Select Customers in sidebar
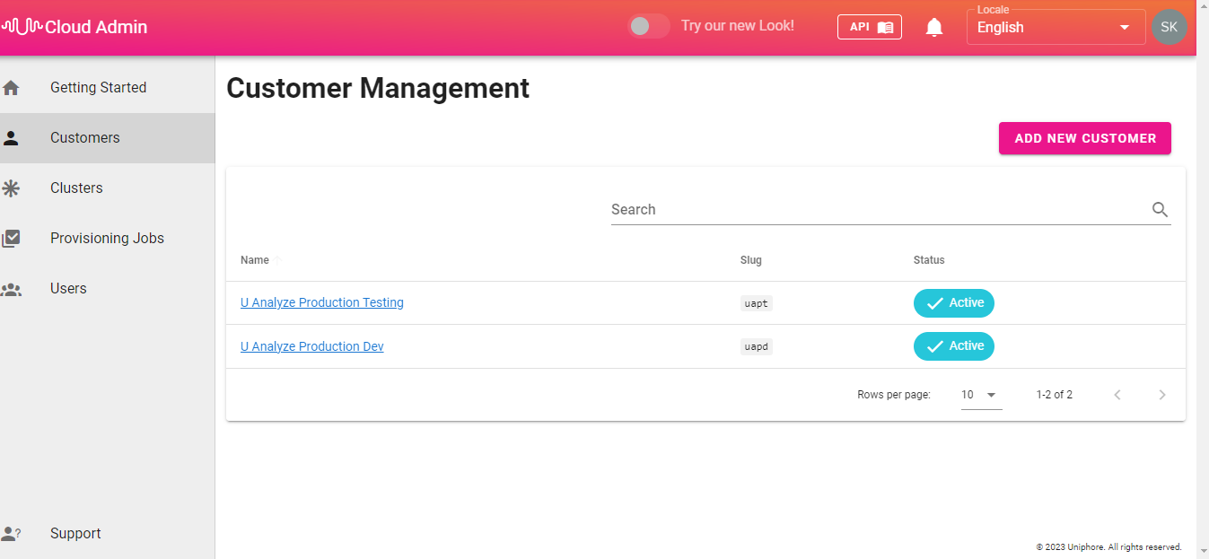Viewport: 1209px width, 559px height. (108, 138)
